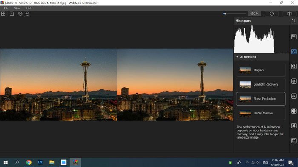This screenshot has width=298, height=167.
Task: Open the lens vignette effect panel icon
Action: tap(294, 111)
